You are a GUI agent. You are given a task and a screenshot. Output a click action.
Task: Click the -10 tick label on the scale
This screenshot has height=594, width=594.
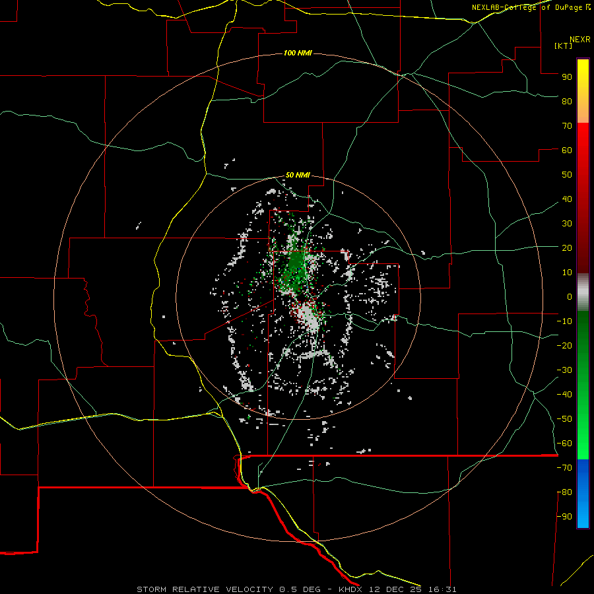[564, 321]
